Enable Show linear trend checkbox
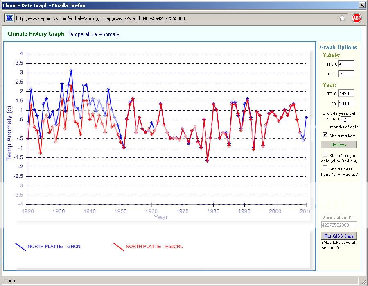This screenshot has width=368, height=286. (325, 168)
